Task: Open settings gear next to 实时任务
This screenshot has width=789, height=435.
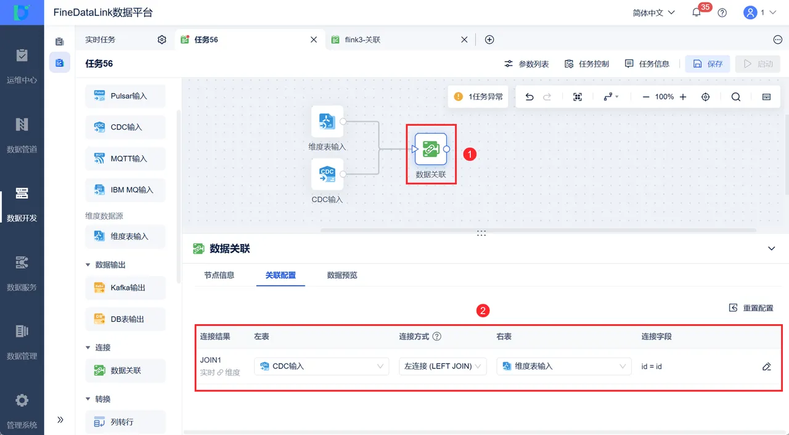Action: tap(162, 39)
